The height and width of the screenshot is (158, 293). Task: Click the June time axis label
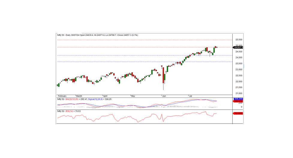tap(164, 96)
